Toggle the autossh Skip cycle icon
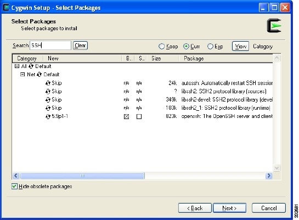Image resolution: width=299 pixels, height=220 pixels. [x=48, y=83]
